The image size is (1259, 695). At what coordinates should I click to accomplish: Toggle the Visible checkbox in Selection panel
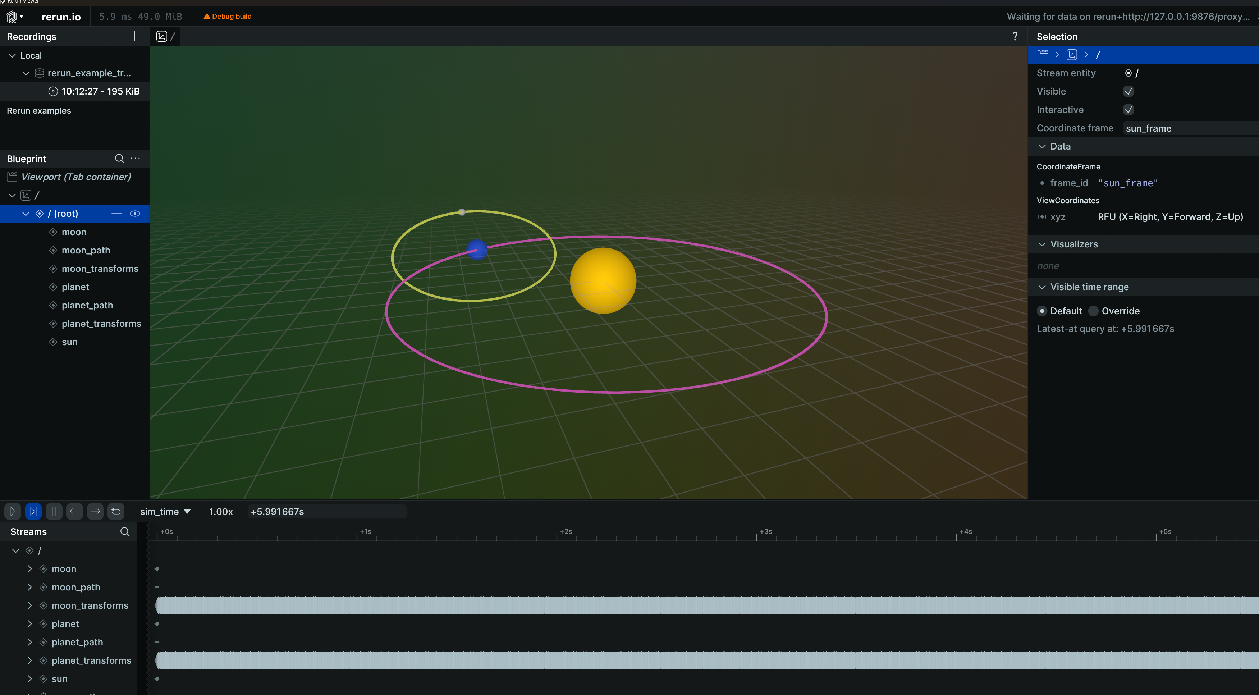click(1128, 91)
